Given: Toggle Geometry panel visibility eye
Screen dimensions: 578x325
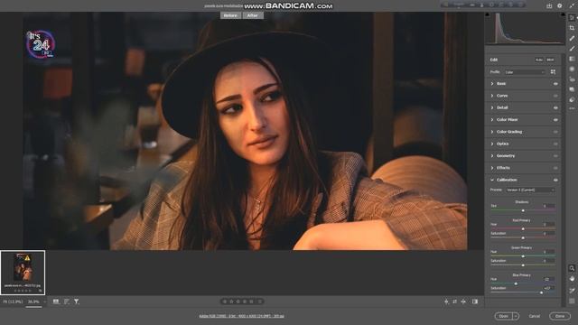Looking at the screenshot, I should coord(555,156).
